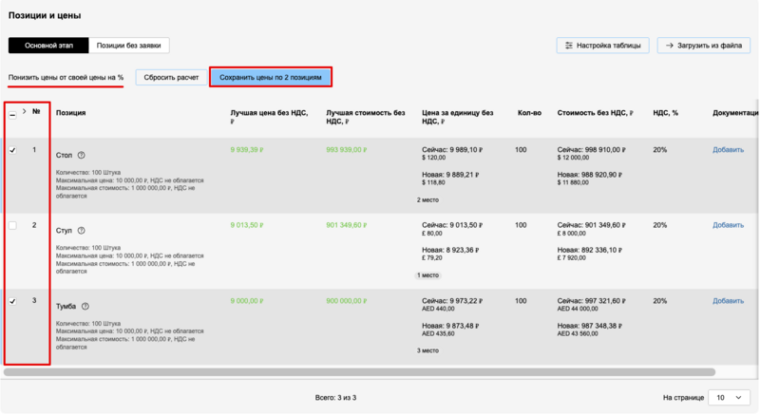
Task: Click the sliders icon in Настройка таблицы
Action: pos(569,46)
